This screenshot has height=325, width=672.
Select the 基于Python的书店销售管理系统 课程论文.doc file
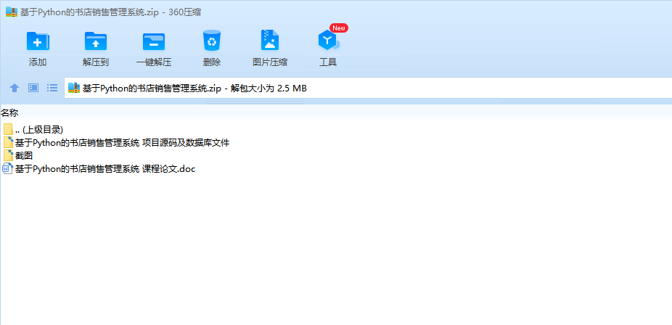pos(105,169)
